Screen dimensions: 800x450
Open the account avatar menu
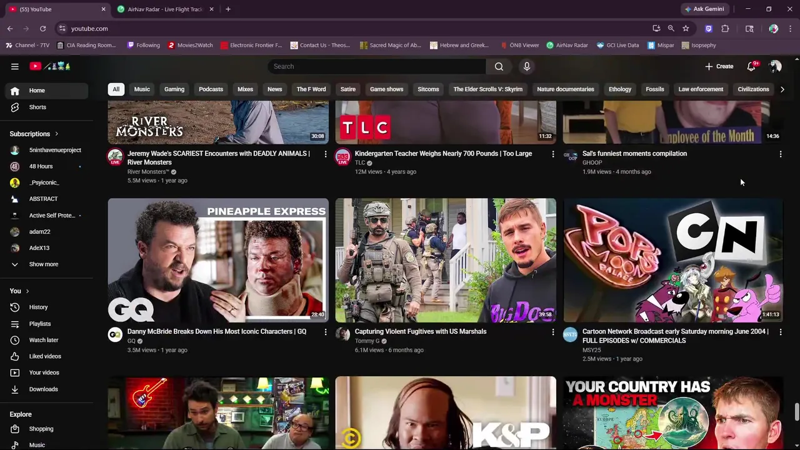(x=776, y=66)
